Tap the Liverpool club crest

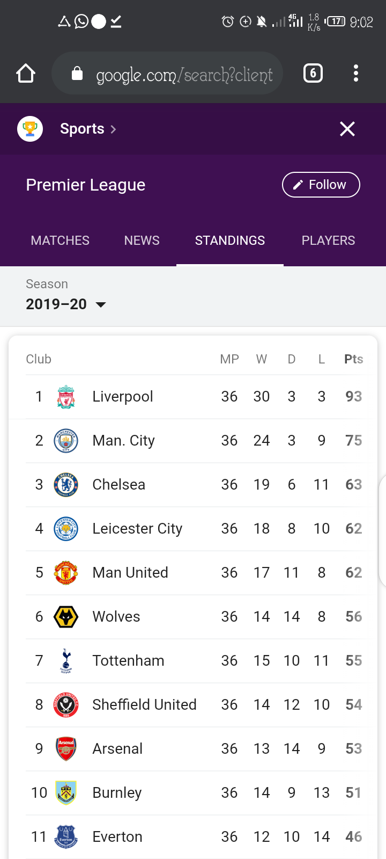[66, 397]
